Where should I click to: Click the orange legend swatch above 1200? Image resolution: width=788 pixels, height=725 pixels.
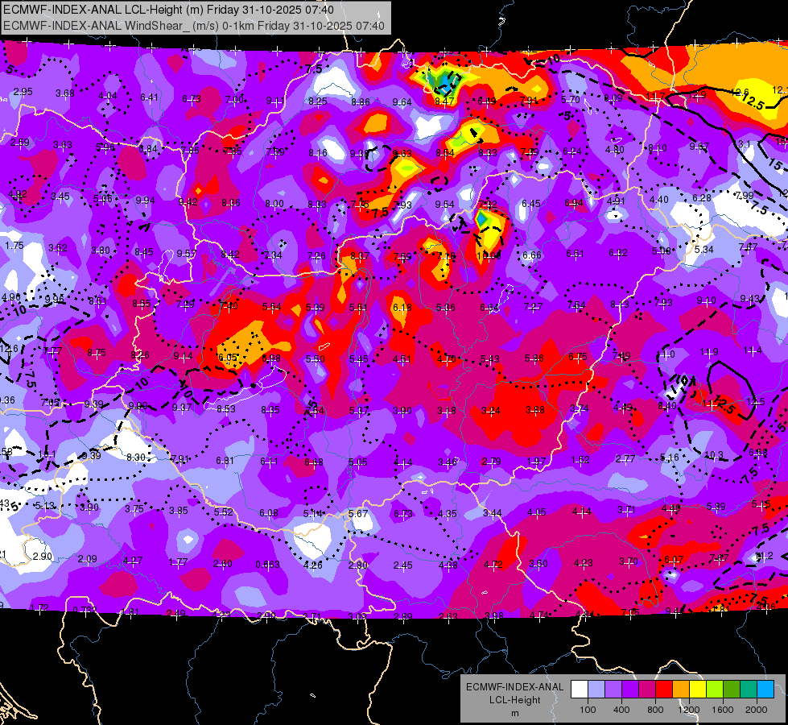(681, 690)
